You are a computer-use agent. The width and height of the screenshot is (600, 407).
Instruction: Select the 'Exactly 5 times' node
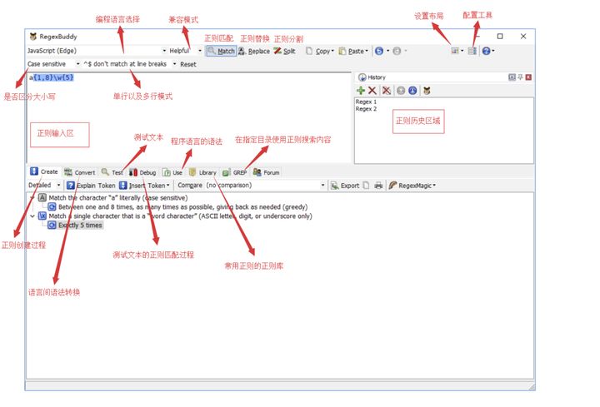coord(80,225)
